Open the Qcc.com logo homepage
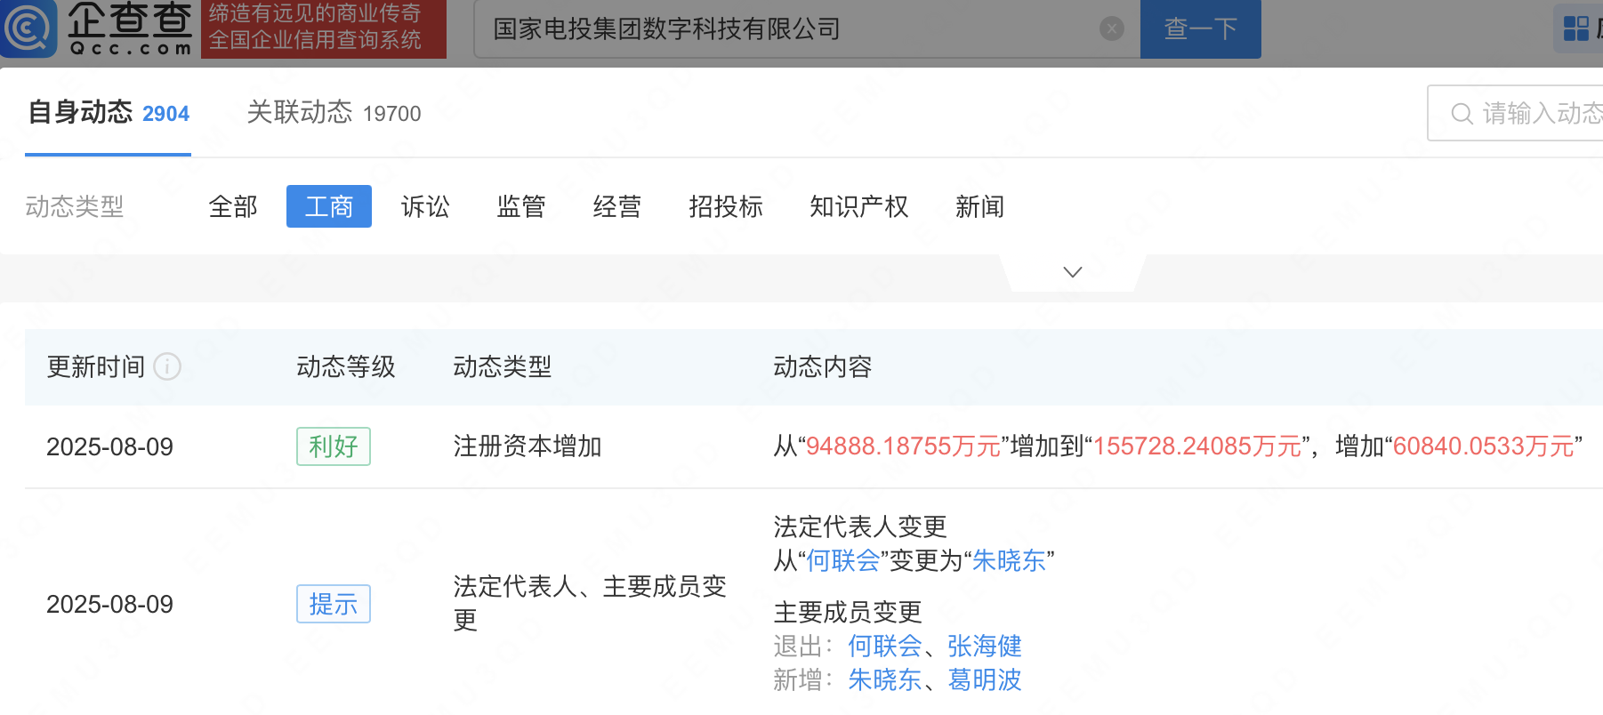Screen dimensions: 1603x715 click(x=98, y=28)
